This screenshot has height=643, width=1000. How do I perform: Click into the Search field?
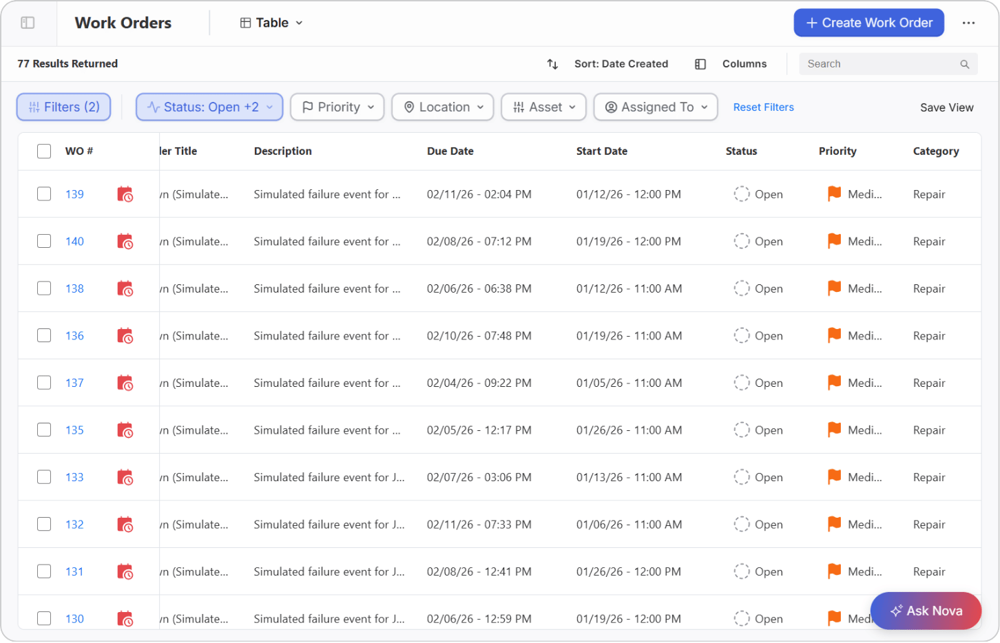[888, 64]
